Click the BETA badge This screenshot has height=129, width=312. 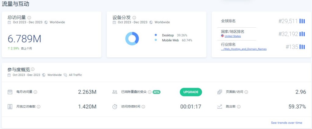pos(157,92)
